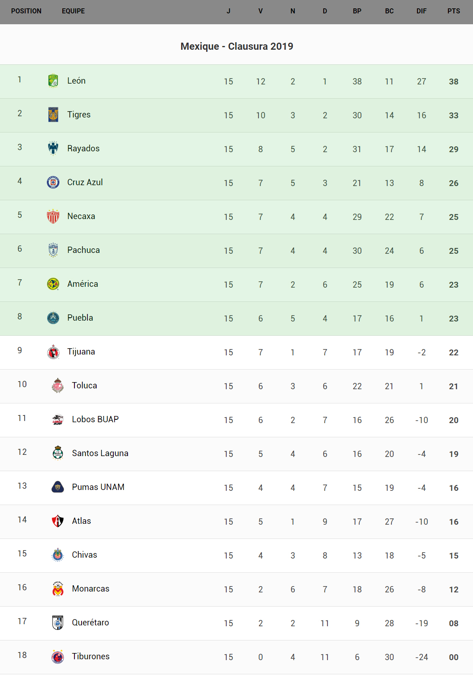
Task: Click the DIF column header
Action: [x=421, y=11]
